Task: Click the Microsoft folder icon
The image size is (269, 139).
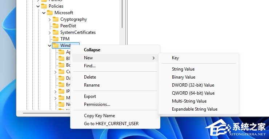Action: (50, 13)
